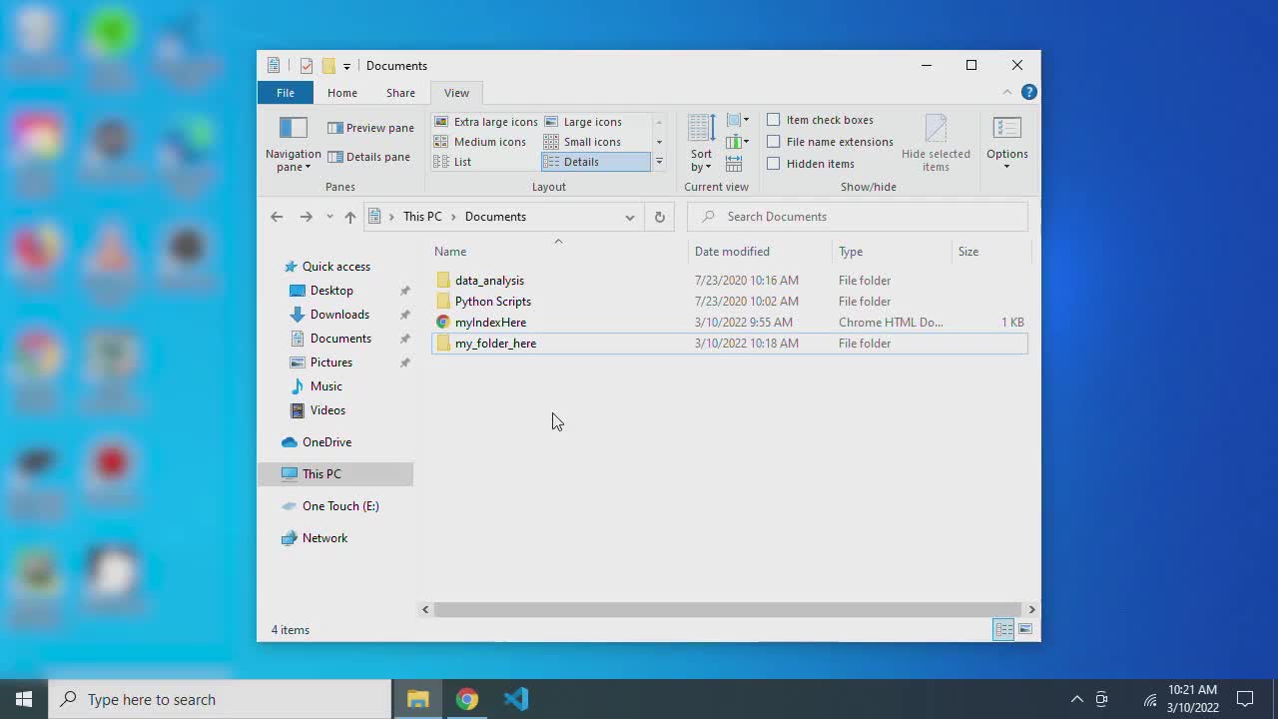
Task: Open OneDrive in navigation pane
Action: tap(326, 442)
